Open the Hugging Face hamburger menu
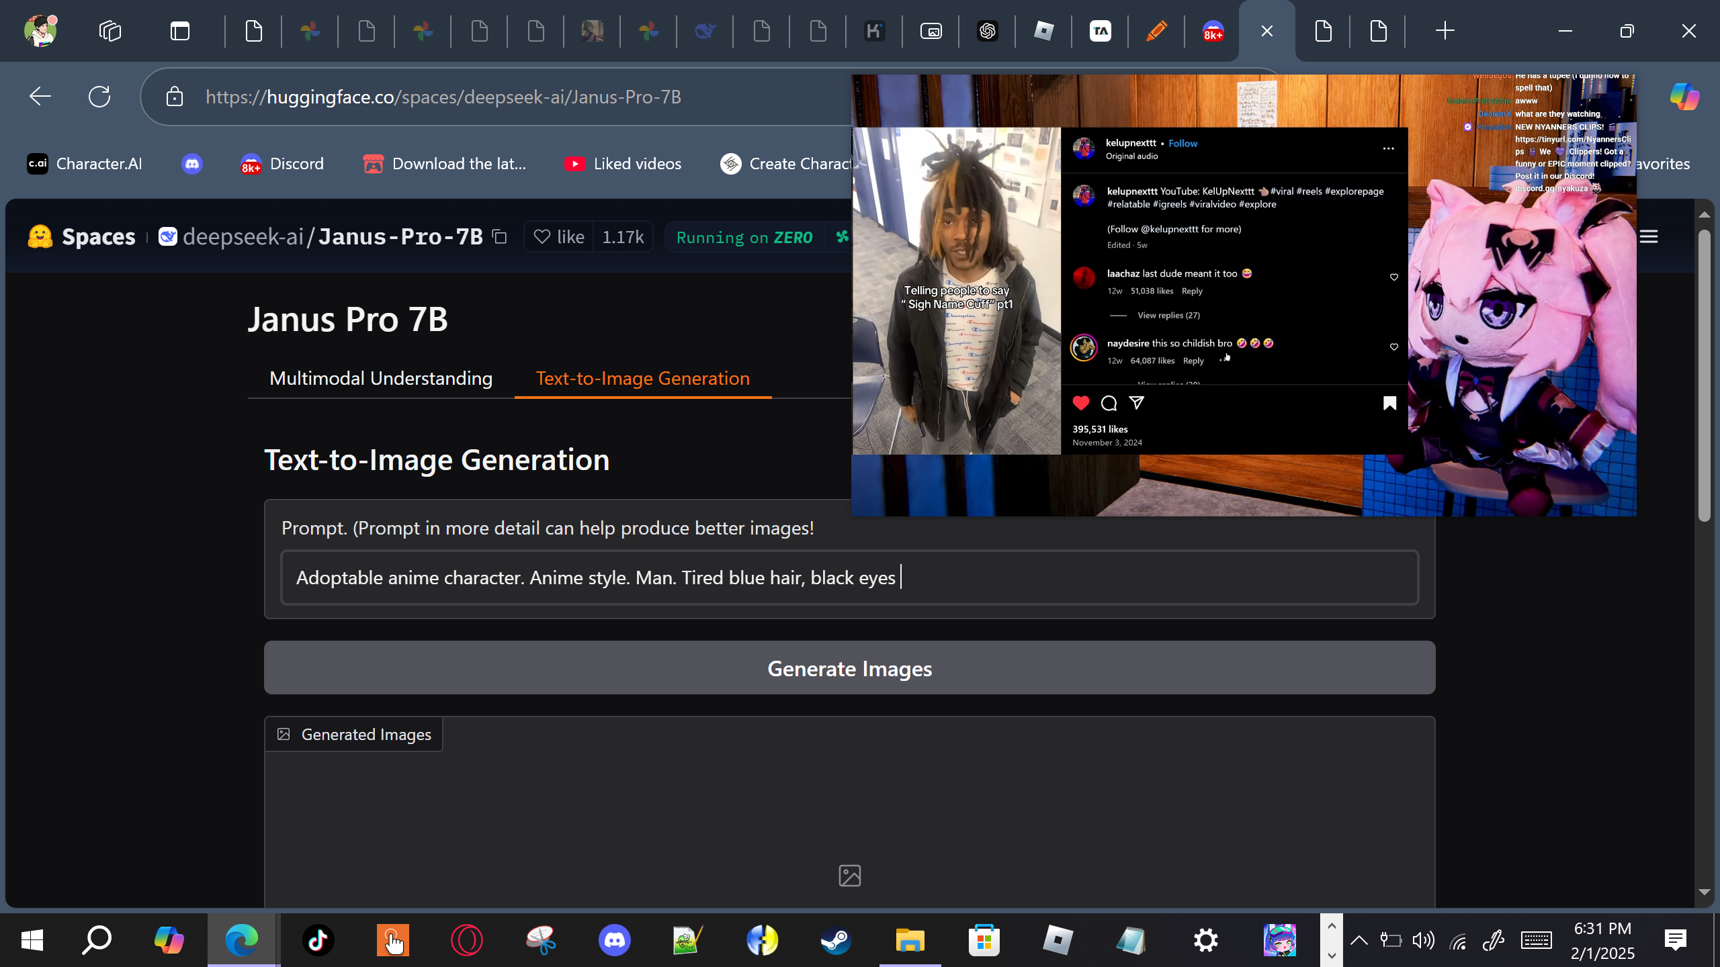This screenshot has height=967, width=1720. click(1649, 236)
